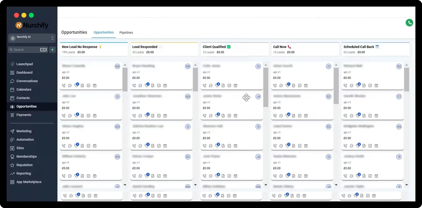Screen dimensions: 422x208
Task: Click the Scheduled Call Back column header
Action: 375,49
